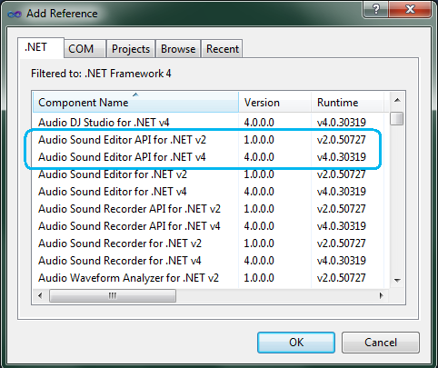Close the Add Reference dialog
This screenshot has height=368, width=438.
(410, 9)
